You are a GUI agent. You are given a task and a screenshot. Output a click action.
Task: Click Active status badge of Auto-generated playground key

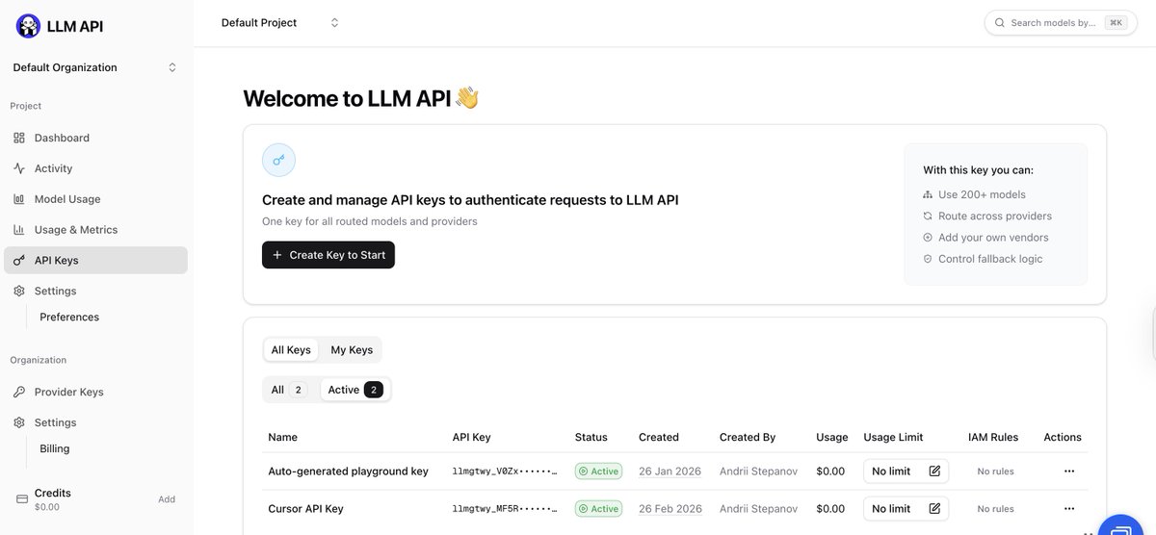(x=598, y=471)
